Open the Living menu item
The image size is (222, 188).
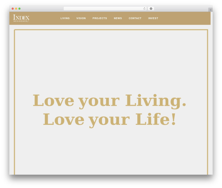pos(65,18)
